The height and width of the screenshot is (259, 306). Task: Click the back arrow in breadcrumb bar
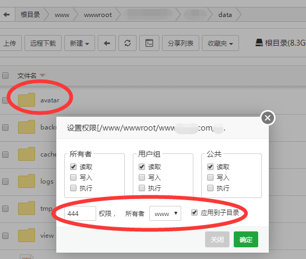coord(6,14)
